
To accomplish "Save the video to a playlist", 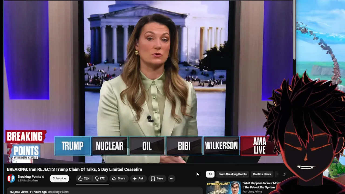I will tap(157, 178).
